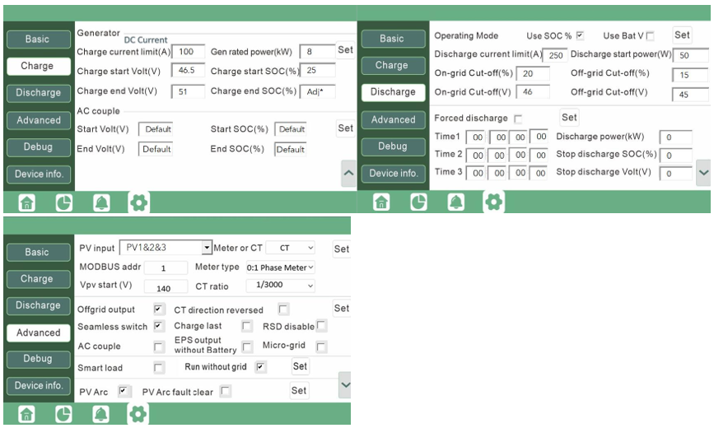Enable Use Bat V checkbox

pyautogui.click(x=651, y=35)
